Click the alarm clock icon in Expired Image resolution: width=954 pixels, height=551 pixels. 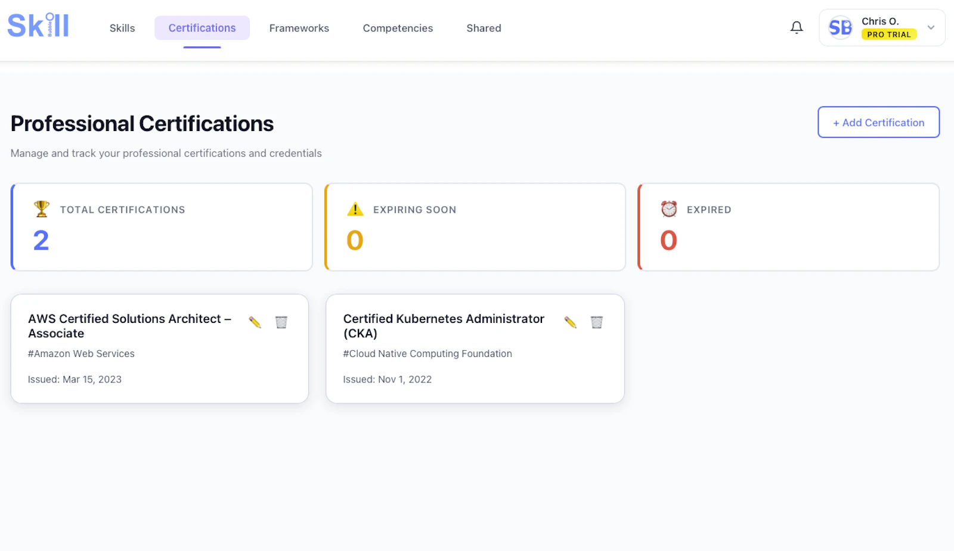(669, 209)
